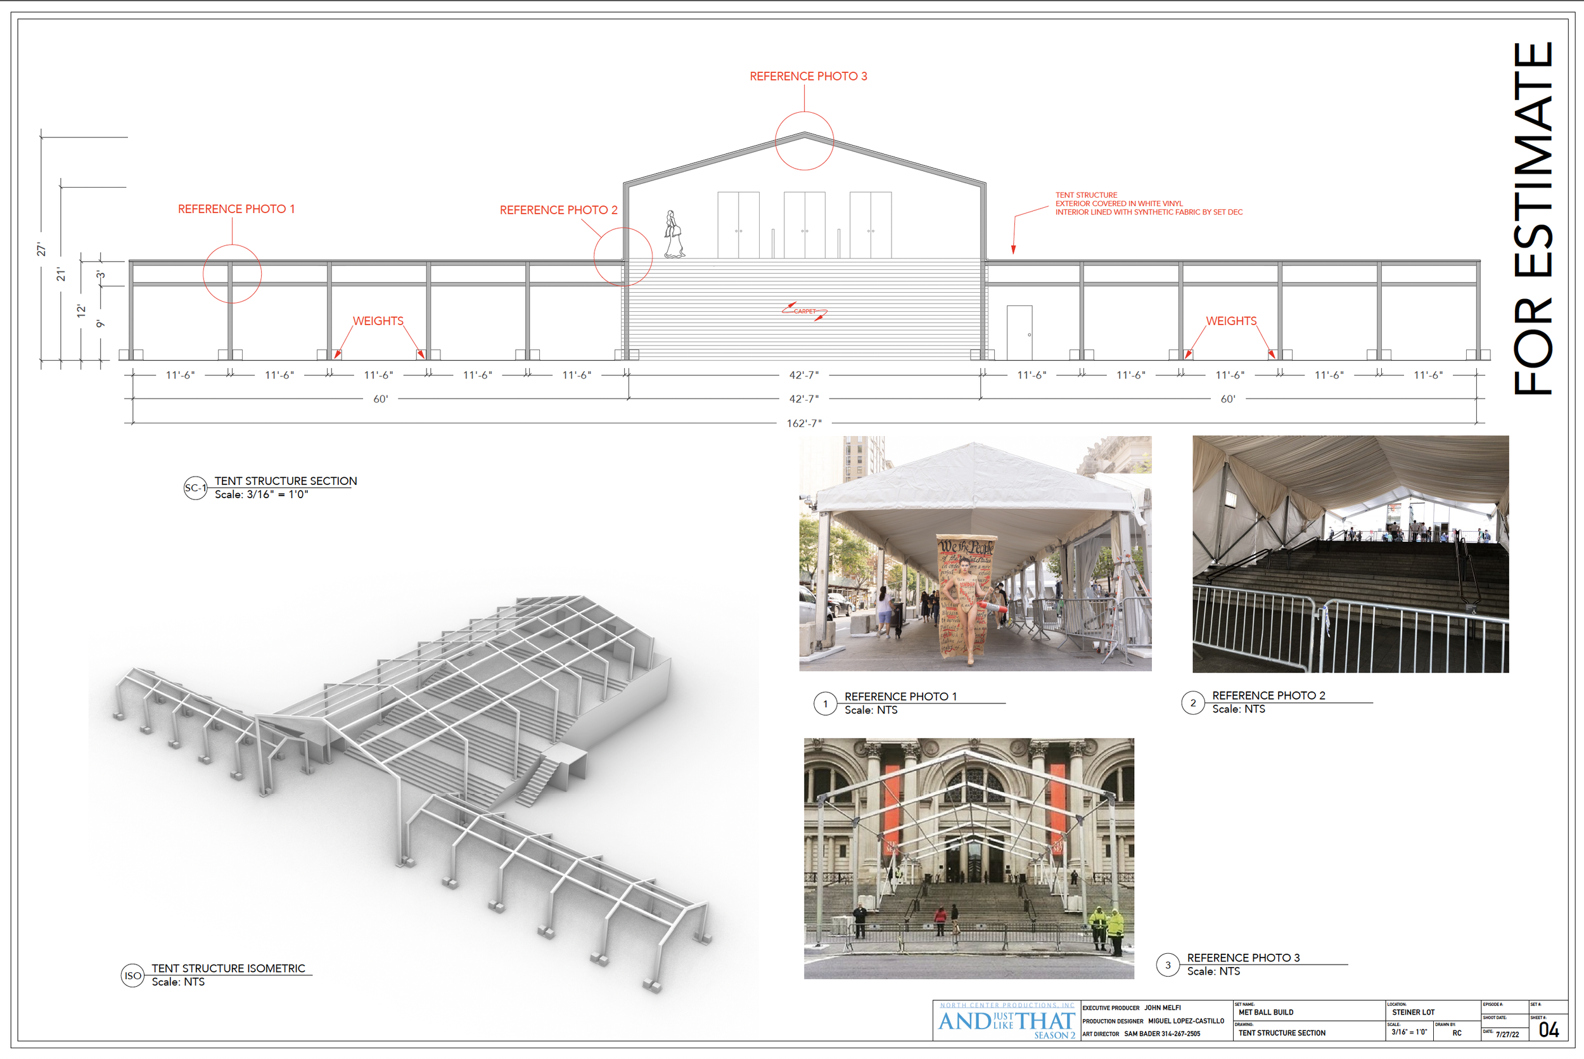Click the ISO view marker circle
1584x1059 pixels.
[132, 975]
